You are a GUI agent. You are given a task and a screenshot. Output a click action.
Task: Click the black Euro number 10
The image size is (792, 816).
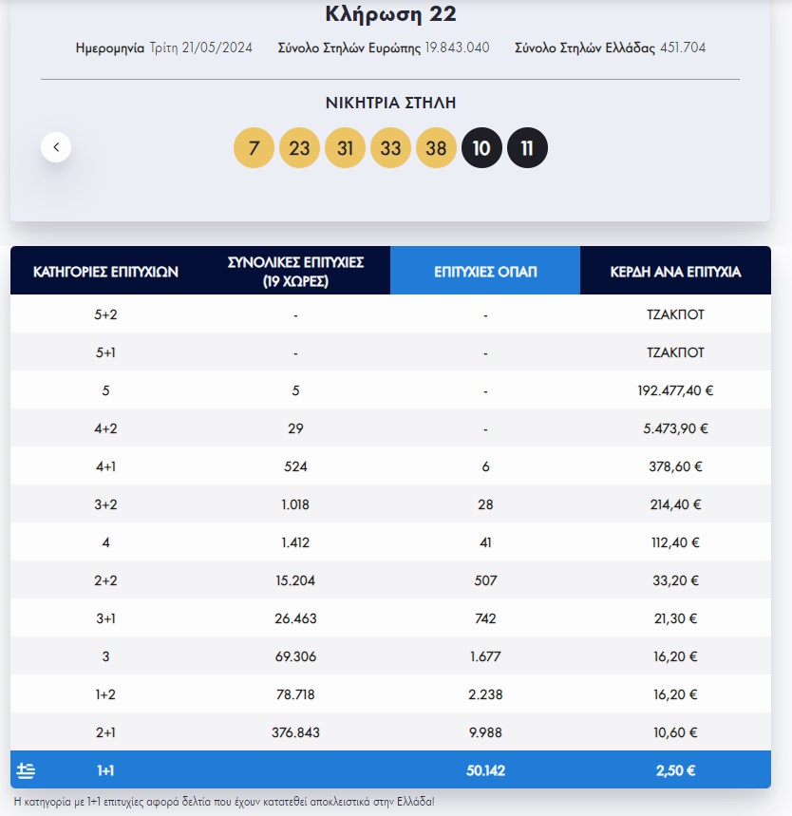pyautogui.click(x=481, y=147)
